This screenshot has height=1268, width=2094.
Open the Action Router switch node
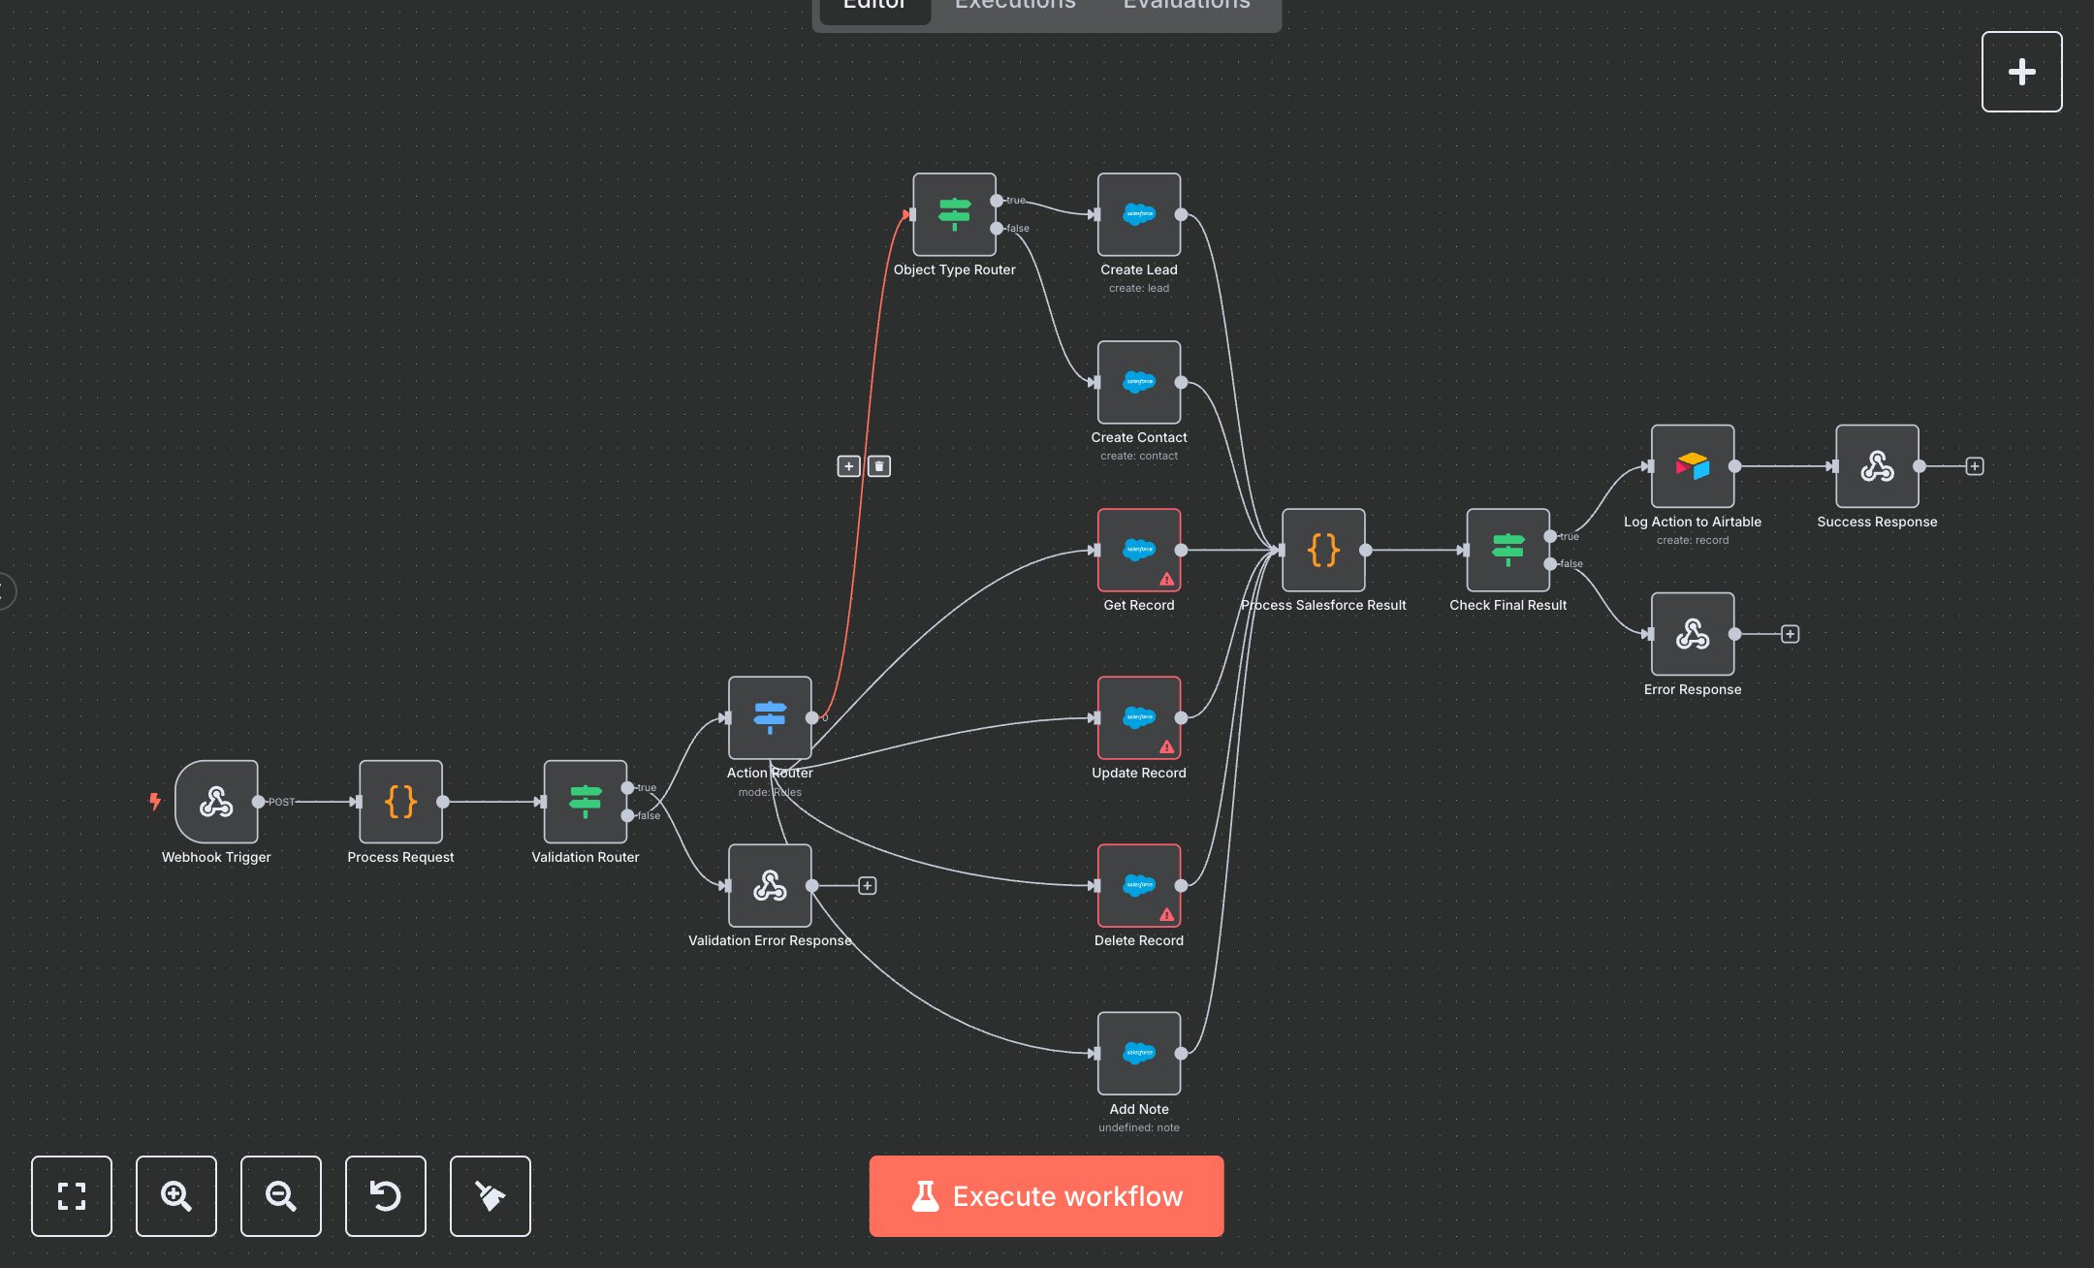pos(770,717)
